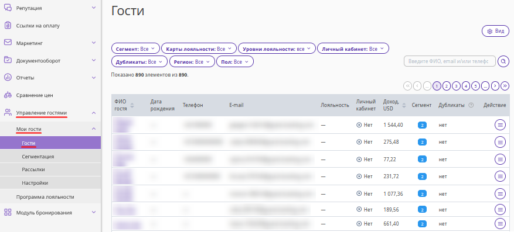The height and width of the screenshot is (232, 514).
Task: Click the help icon next to Дубликаты
Action: [471, 105]
